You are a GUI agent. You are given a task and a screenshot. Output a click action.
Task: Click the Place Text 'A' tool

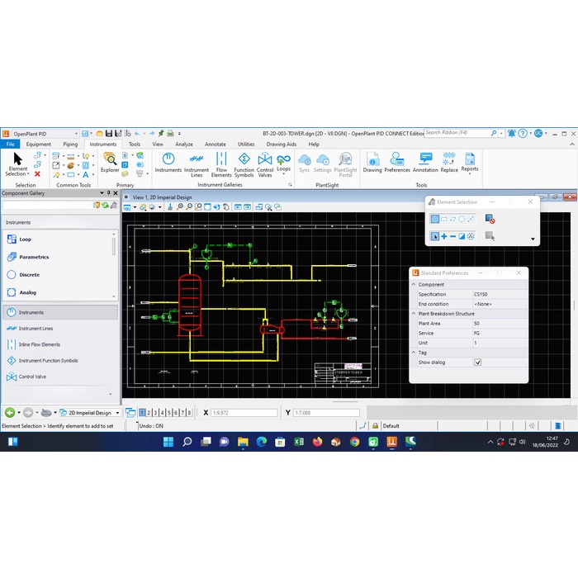(x=86, y=175)
